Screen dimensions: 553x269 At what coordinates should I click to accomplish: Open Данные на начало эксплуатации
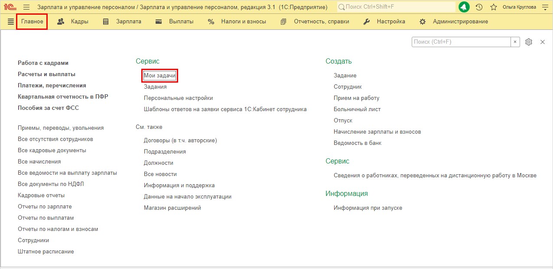(188, 197)
